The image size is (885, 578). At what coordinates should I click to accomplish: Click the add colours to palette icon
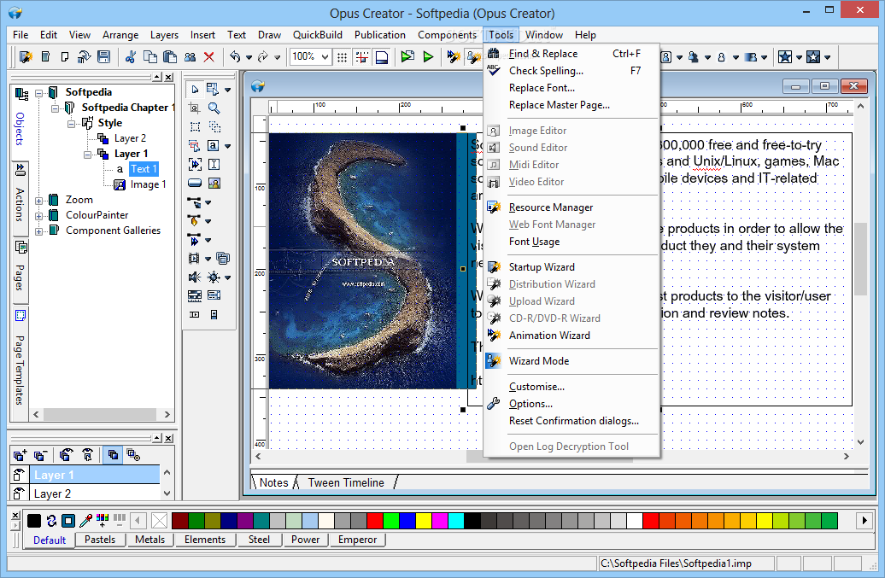click(x=103, y=521)
